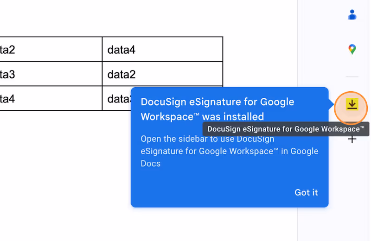Open the Contacts side panel icon
371x241 pixels.
pos(352,15)
